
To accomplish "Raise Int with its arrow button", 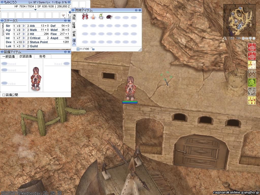I will coord(24,38).
